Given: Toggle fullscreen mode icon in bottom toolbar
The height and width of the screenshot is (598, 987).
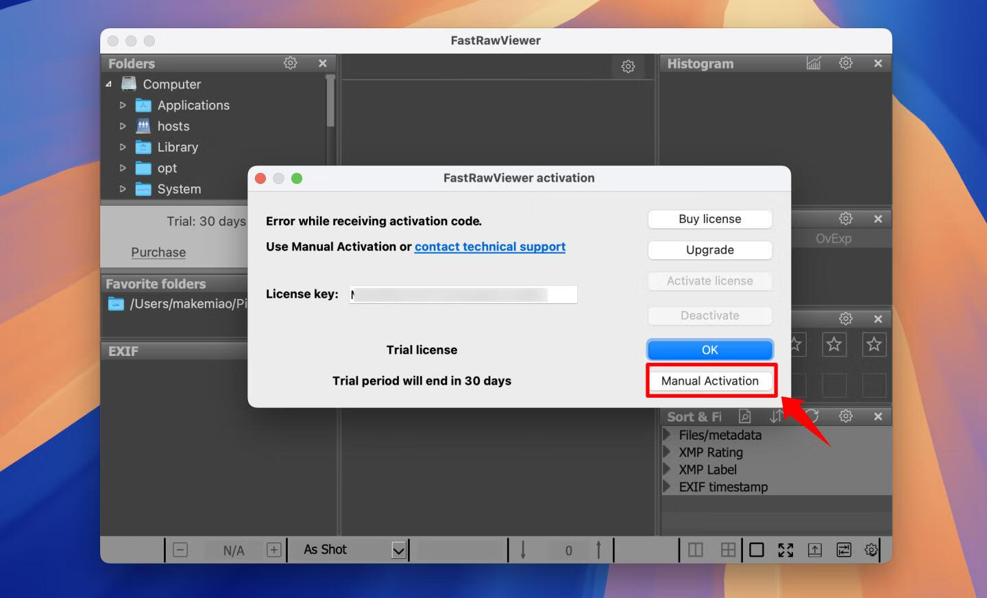Looking at the screenshot, I should pyautogui.click(x=785, y=550).
